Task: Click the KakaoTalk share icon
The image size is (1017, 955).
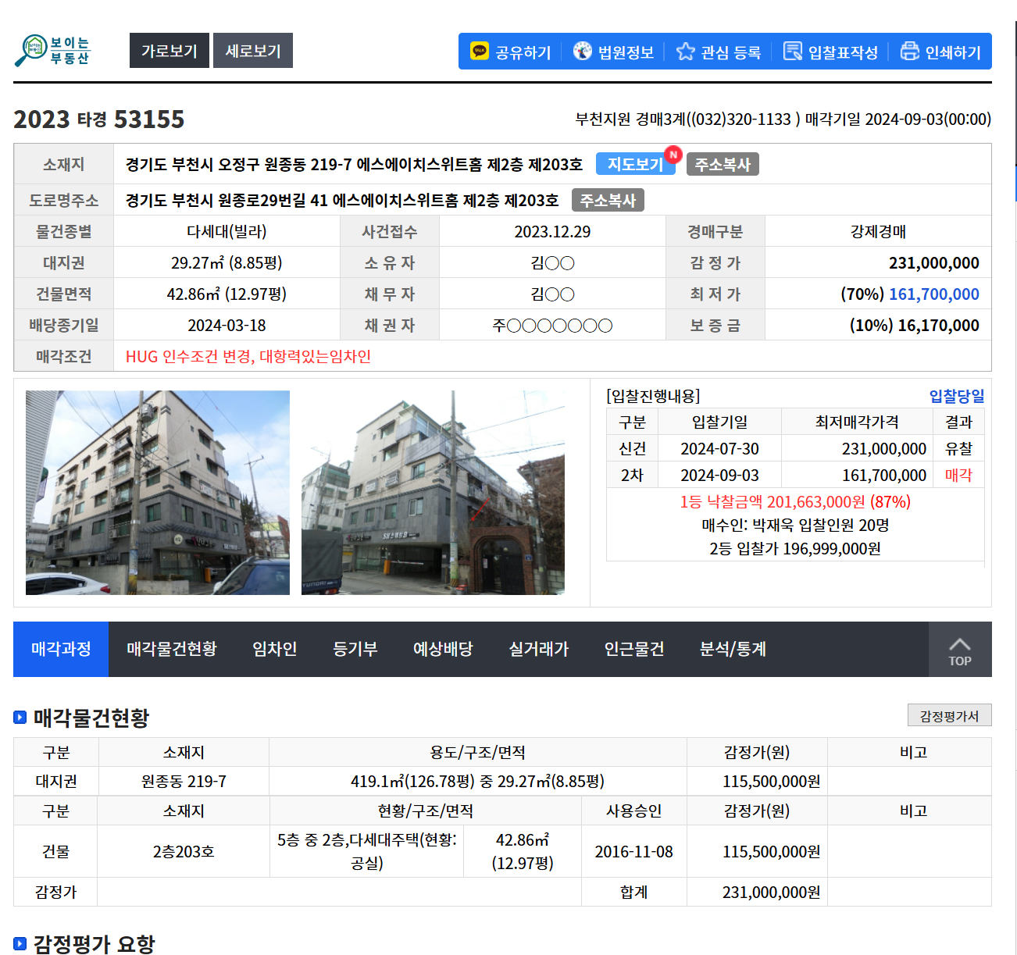Action: tap(480, 52)
